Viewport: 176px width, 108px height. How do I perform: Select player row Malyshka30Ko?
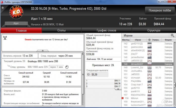point(148,95)
